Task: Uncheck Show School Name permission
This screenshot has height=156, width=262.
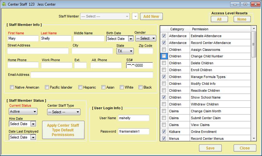Action: click(164, 97)
